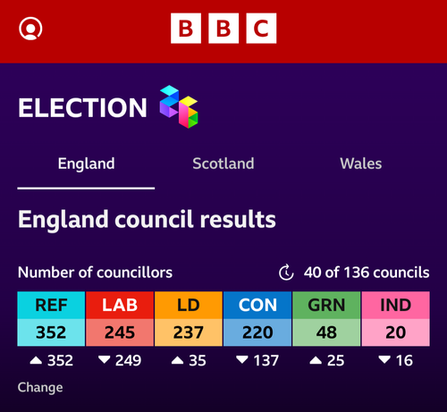Image resolution: width=447 pixels, height=412 pixels.
Task: Select the England tab
Action: click(x=86, y=164)
